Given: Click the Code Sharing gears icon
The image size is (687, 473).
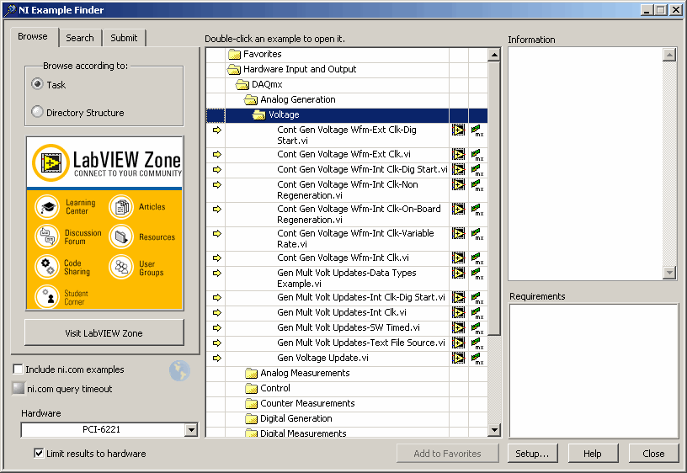Looking at the screenshot, I should pyautogui.click(x=47, y=267).
